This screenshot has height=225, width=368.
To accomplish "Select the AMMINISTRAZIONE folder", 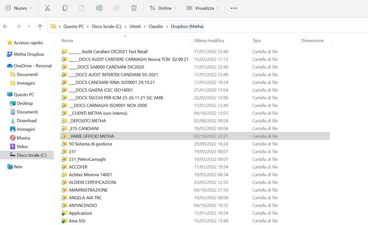I will (x=88, y=190).
